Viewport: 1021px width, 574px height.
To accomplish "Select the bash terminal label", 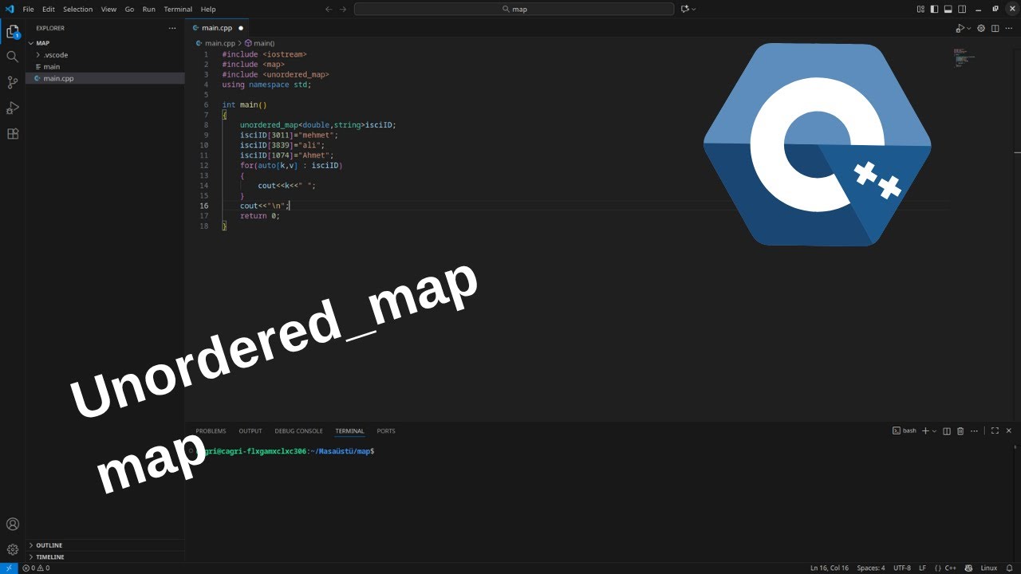I will point(904,431).
